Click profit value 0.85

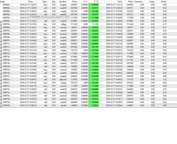coord(165,37)
